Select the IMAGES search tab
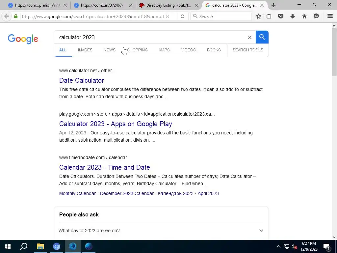Screen dimensions: 337x253 (85, 50)
